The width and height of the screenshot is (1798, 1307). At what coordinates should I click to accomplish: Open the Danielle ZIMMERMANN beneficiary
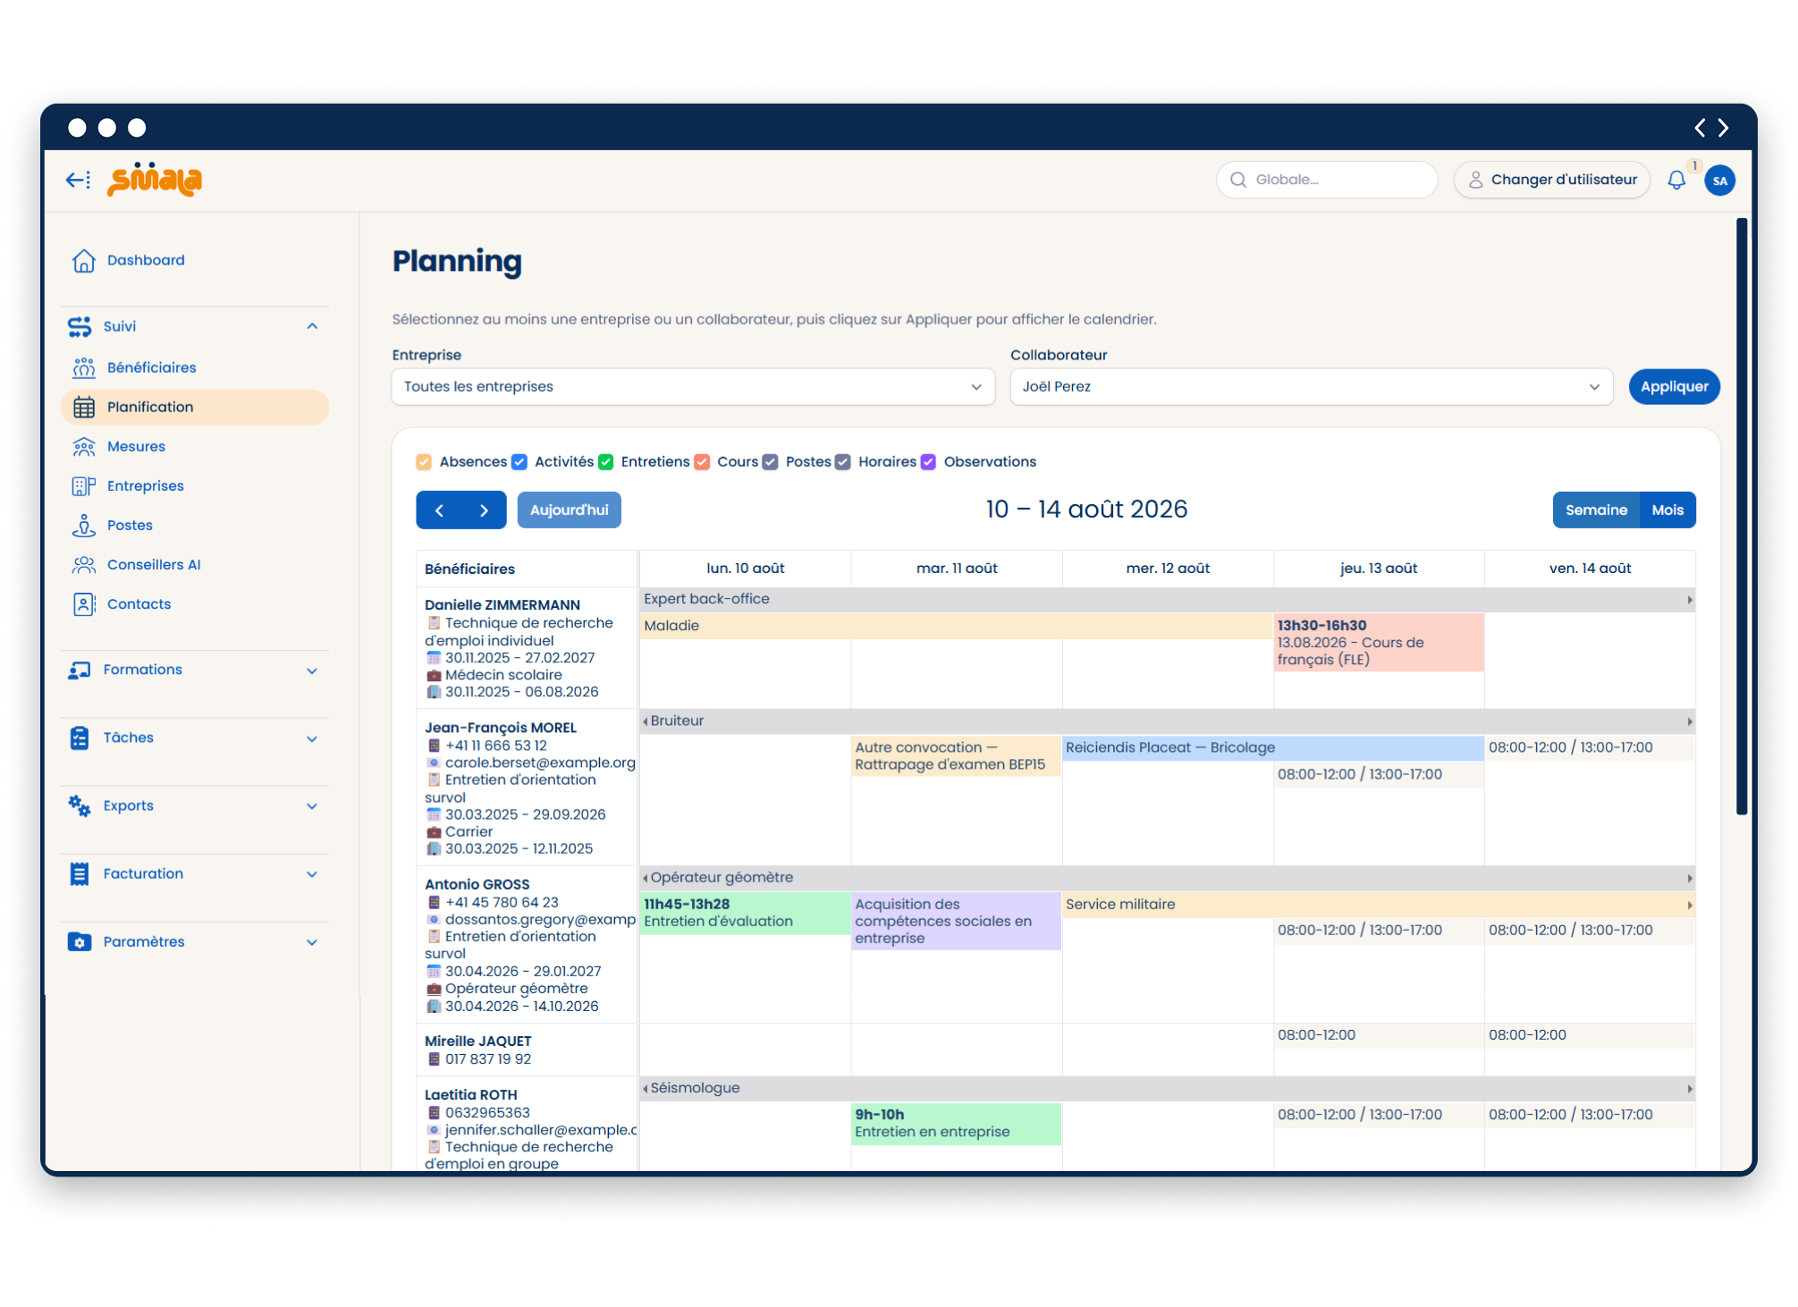pyautogui.click(x=502, y=605)
